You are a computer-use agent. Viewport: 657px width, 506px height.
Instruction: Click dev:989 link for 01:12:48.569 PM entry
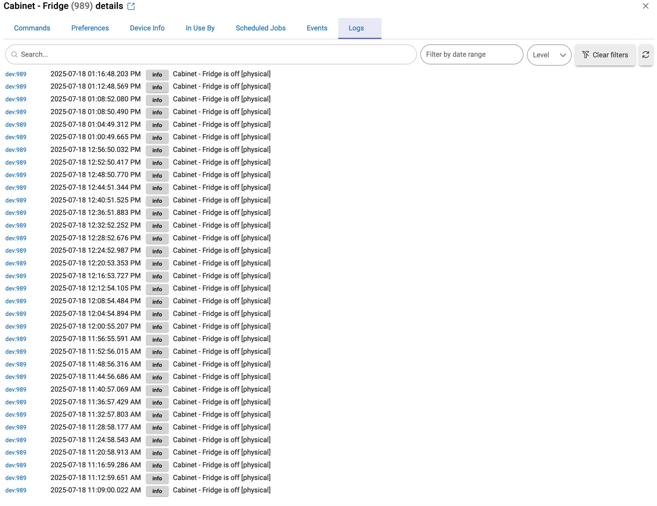click(16, 87)
